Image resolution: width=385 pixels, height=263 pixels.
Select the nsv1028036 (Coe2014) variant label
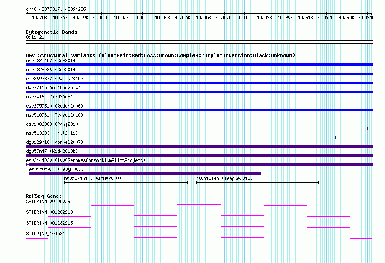point(52,70)
